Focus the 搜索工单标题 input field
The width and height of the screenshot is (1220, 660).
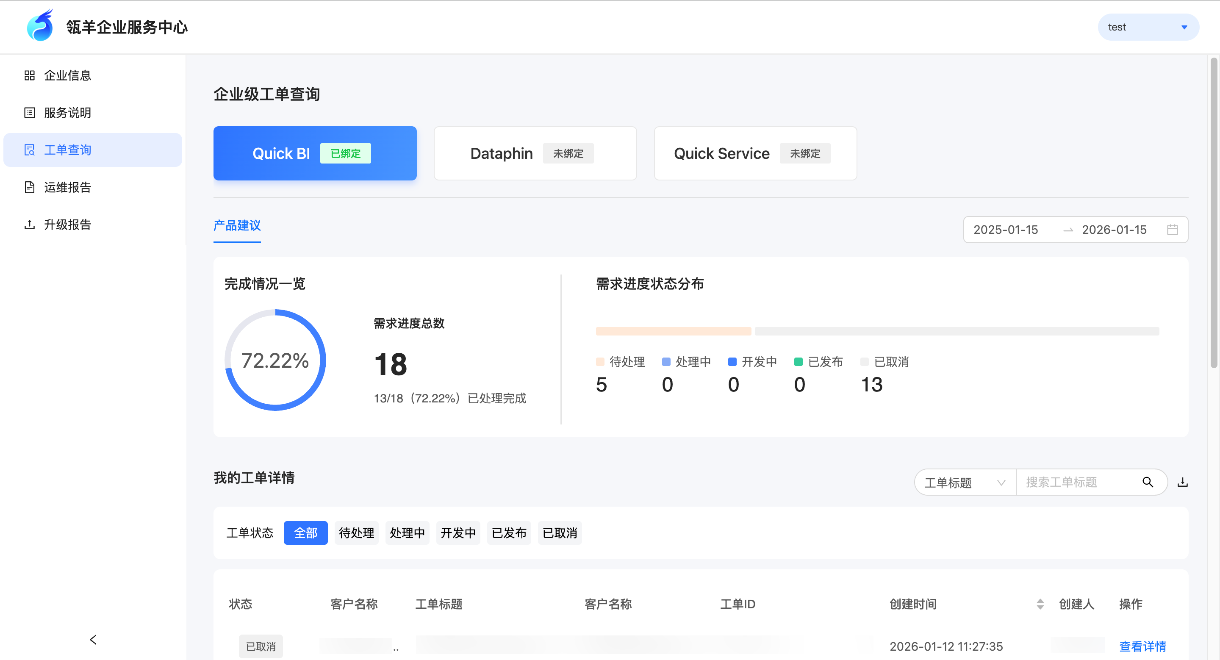[x=1075, y=482]
